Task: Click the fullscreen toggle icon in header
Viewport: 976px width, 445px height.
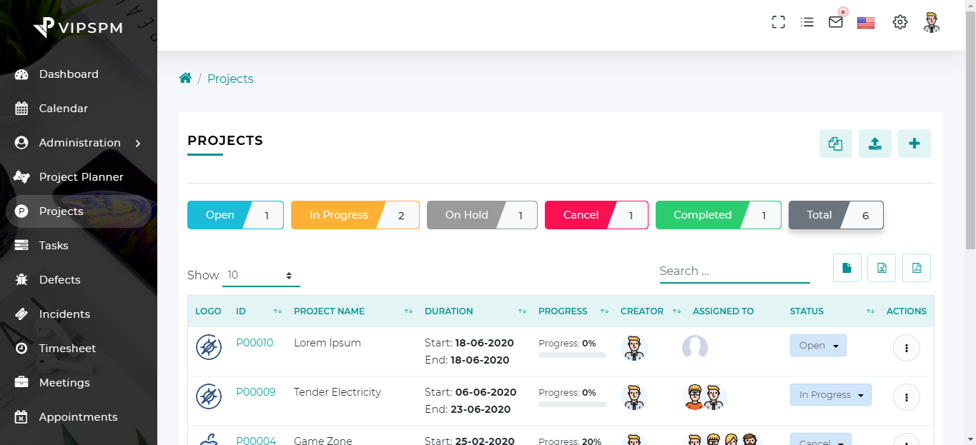Action: (x=779, y=22)
